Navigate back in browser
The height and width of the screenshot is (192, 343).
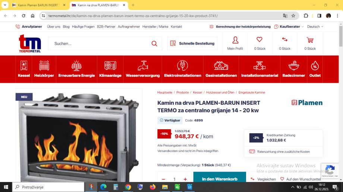click(6, 16)
